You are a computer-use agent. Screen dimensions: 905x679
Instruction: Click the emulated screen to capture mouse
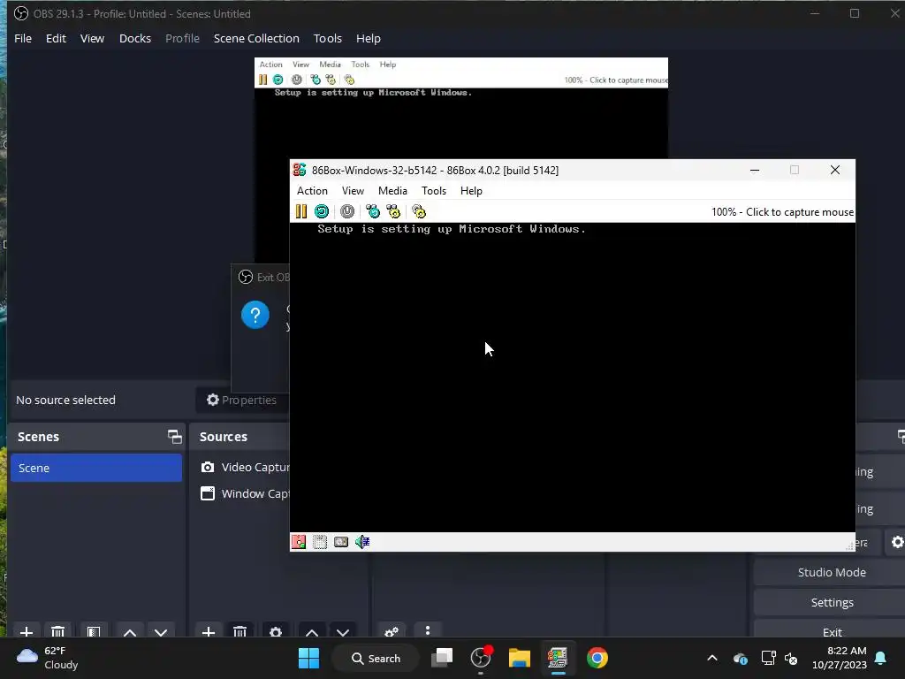coord(572,377)
